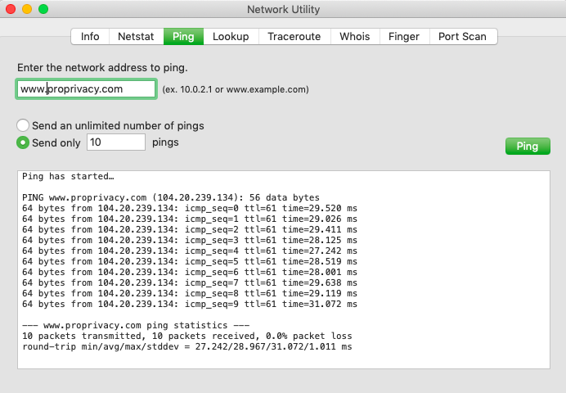Enable sending an unlimited number of pings

(x=25, y=125)
